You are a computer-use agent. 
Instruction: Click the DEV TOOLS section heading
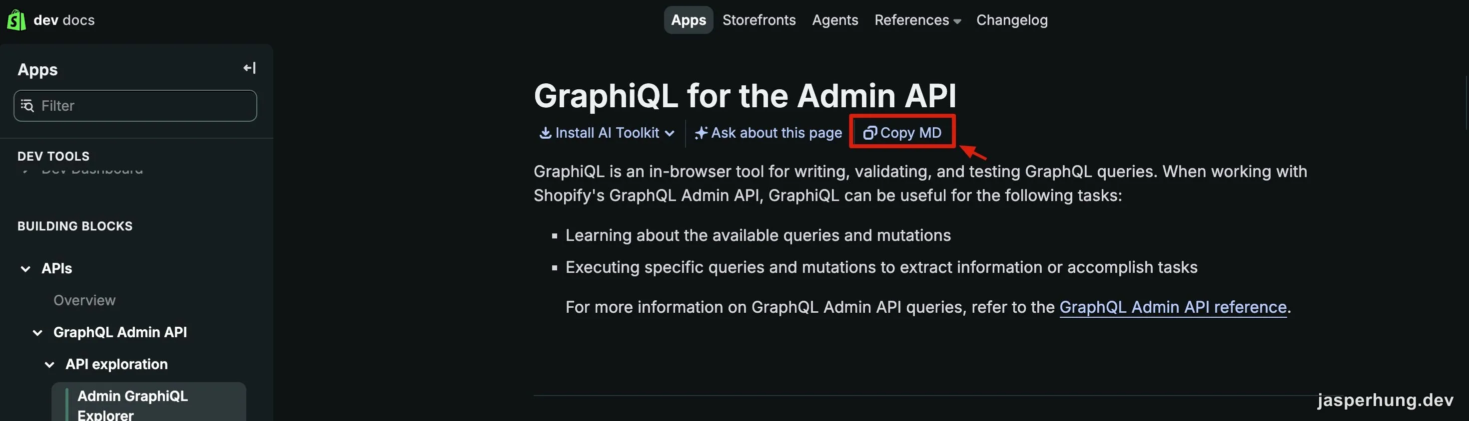53,157
